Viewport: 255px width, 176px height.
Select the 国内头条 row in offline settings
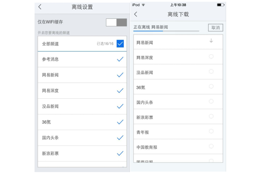tap(82, 138)
